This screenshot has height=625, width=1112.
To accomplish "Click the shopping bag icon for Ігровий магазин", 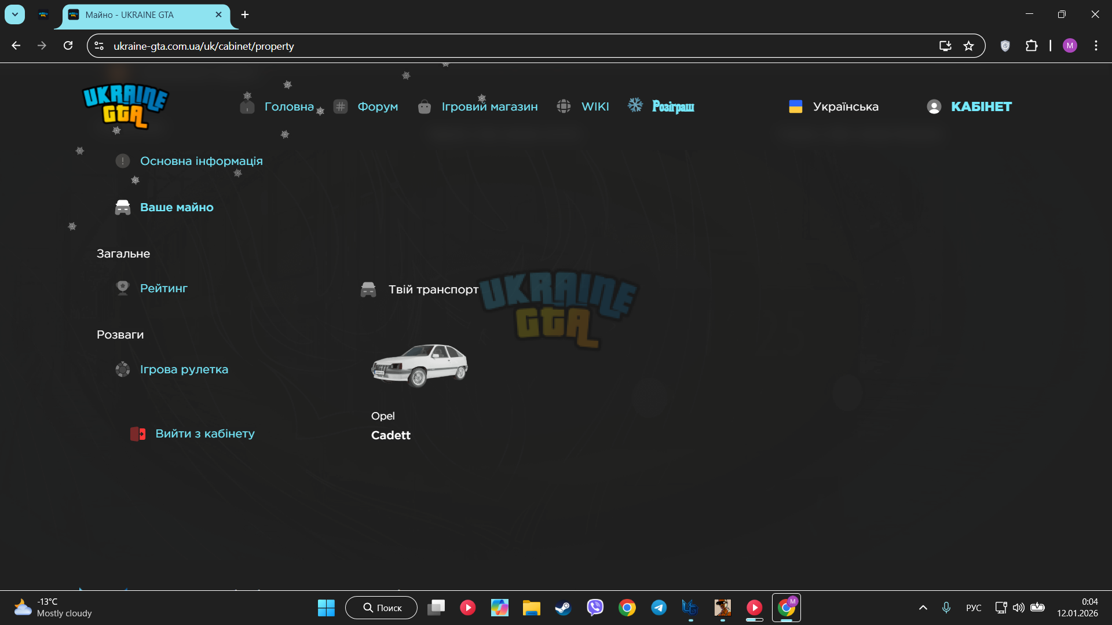I will 425,106.
